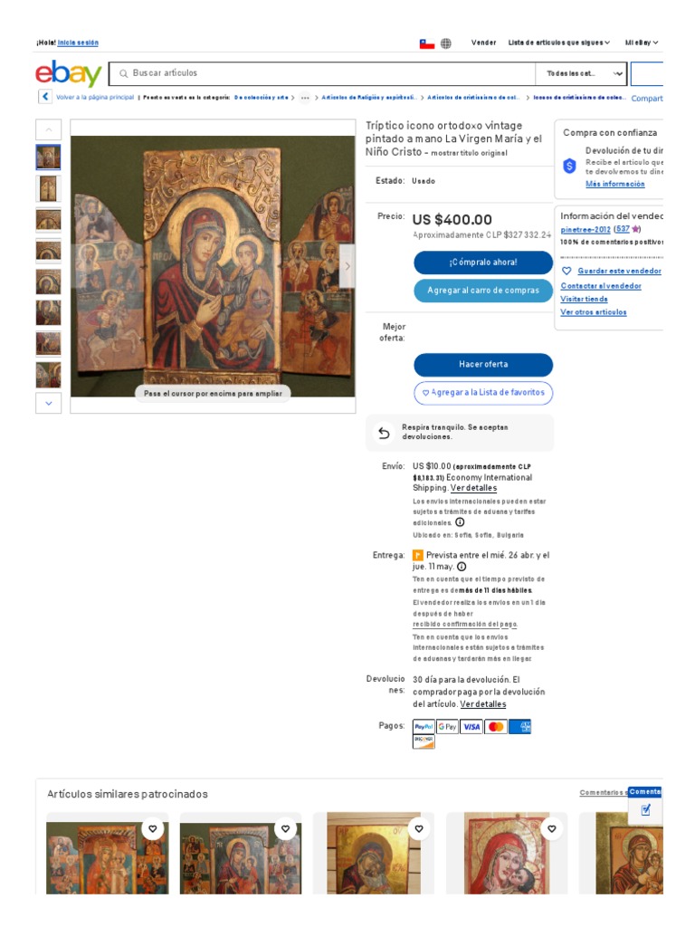This screenshot has height=927, width=695.
Task: Click the Hacer oferta button
Action: (483, 365)
